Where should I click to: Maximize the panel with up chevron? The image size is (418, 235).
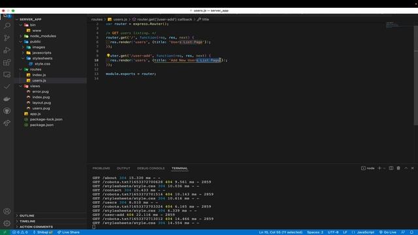(x=406, y=168)
